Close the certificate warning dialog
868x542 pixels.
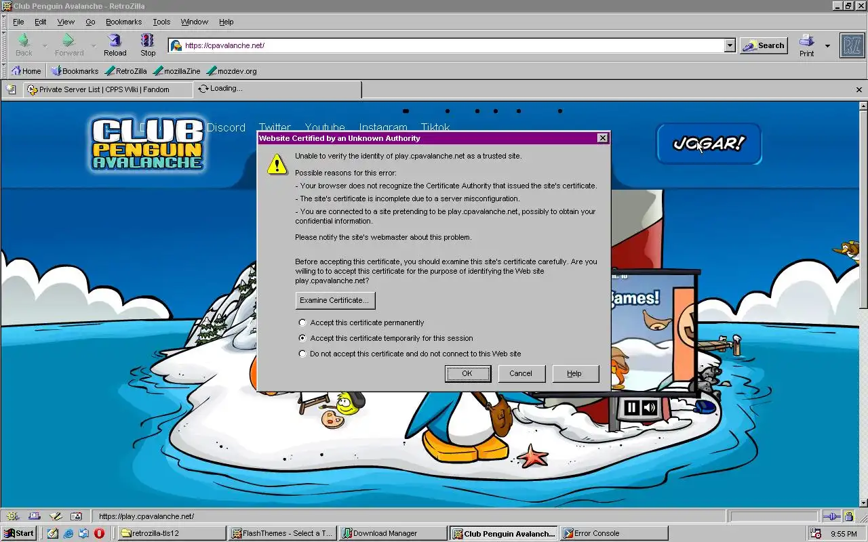(x=602, y=138)
